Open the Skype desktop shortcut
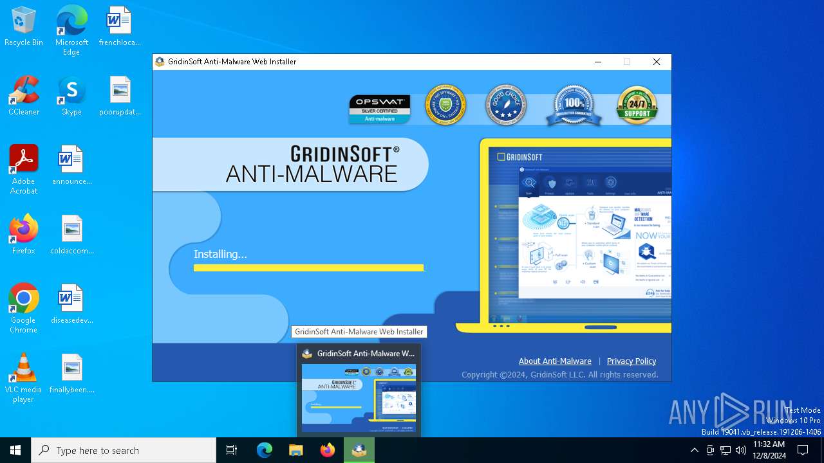The width and height of the screenshot is (824, 463). [71, 96]
